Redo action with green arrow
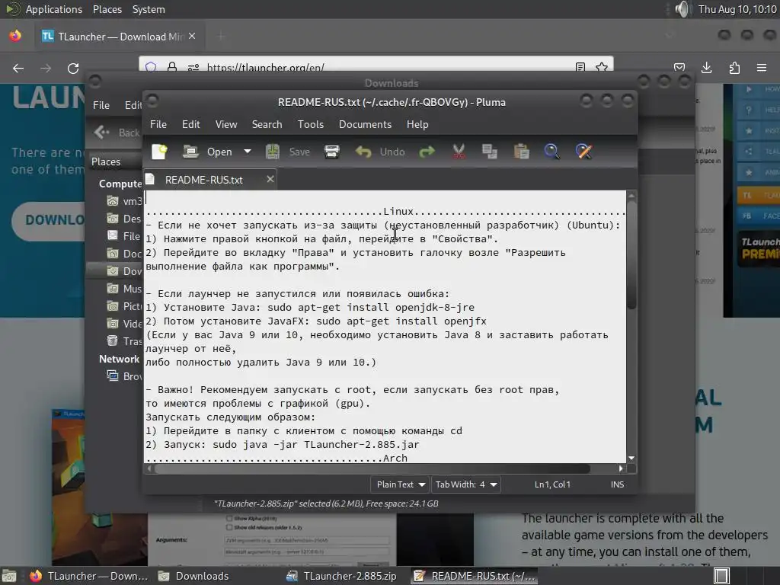This screenshot has width=780, height=585. point(427,152)
